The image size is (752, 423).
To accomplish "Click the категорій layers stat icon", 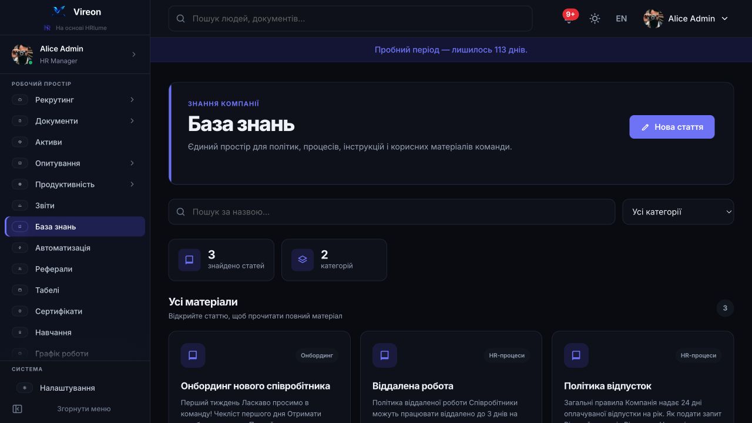I will tap(303, 260).
